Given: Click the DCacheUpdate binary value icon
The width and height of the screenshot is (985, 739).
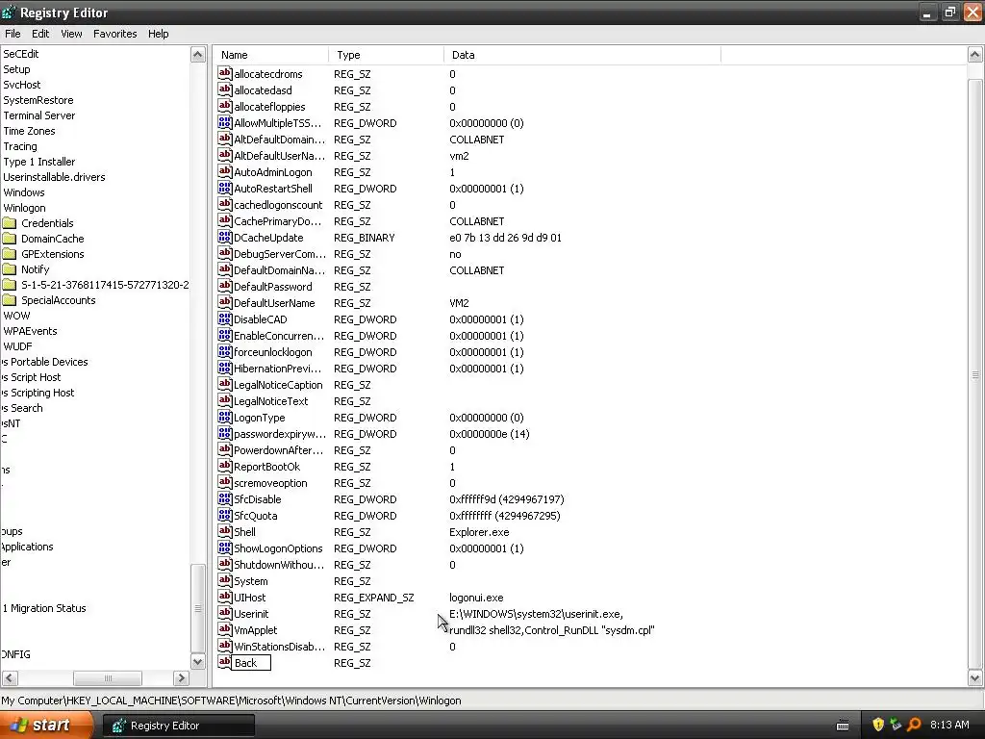Looking at the screenshot, I should 225,237.
